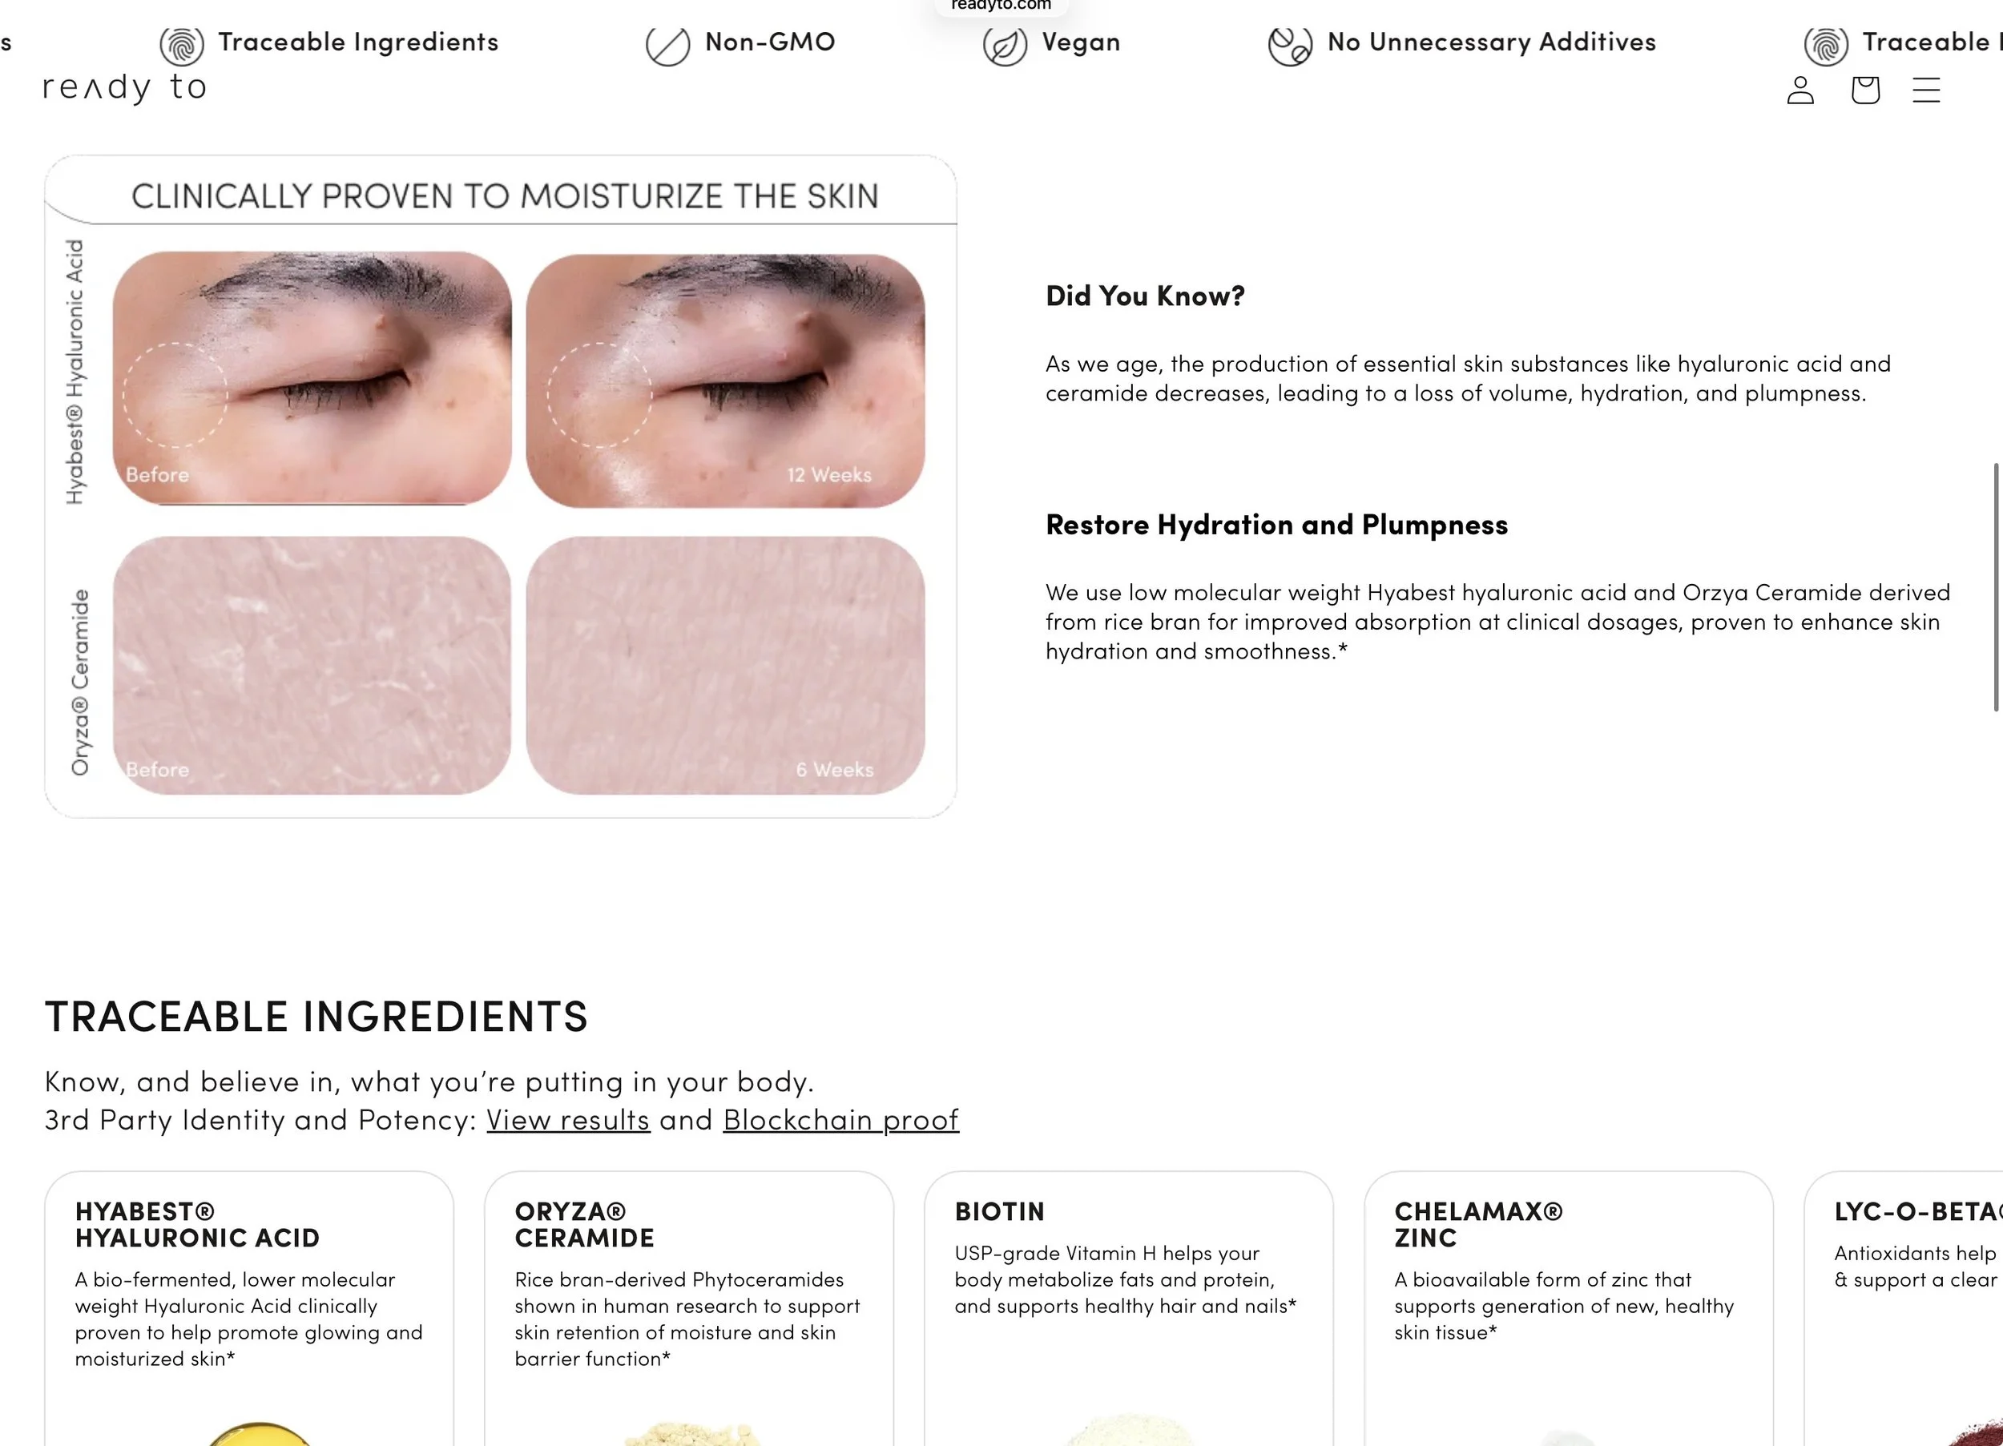Select the Hyabest Hyaluronic Acid ingredient card
The width and height of the screenshot is (2003, 1446).
point(249,1308)
